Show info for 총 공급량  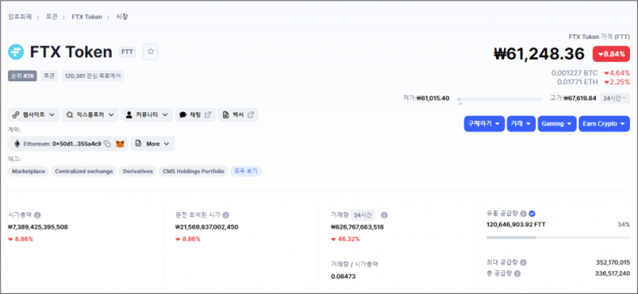(518, 273)
